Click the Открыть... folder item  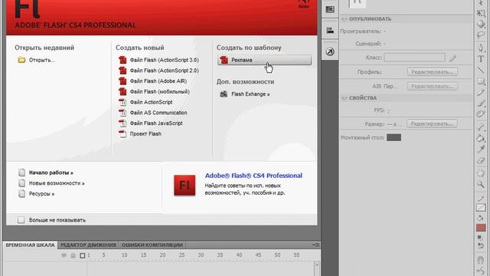click(x=37, y=60)
